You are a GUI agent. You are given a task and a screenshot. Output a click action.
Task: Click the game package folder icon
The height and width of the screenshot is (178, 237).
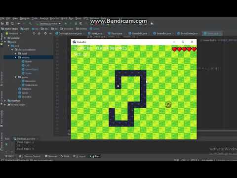[19, 77]
